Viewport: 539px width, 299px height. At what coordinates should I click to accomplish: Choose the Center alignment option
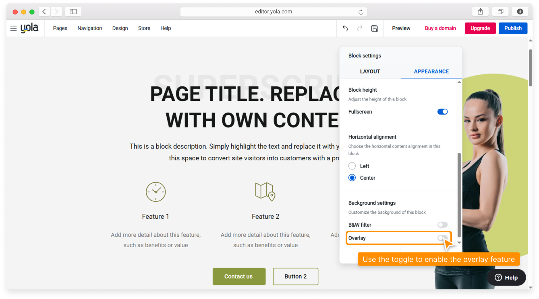point(352,178)
